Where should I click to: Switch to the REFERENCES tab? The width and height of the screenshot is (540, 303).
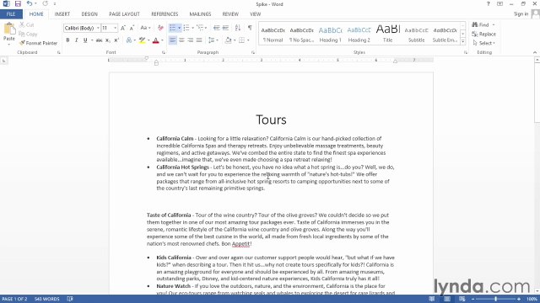(165, 14)
